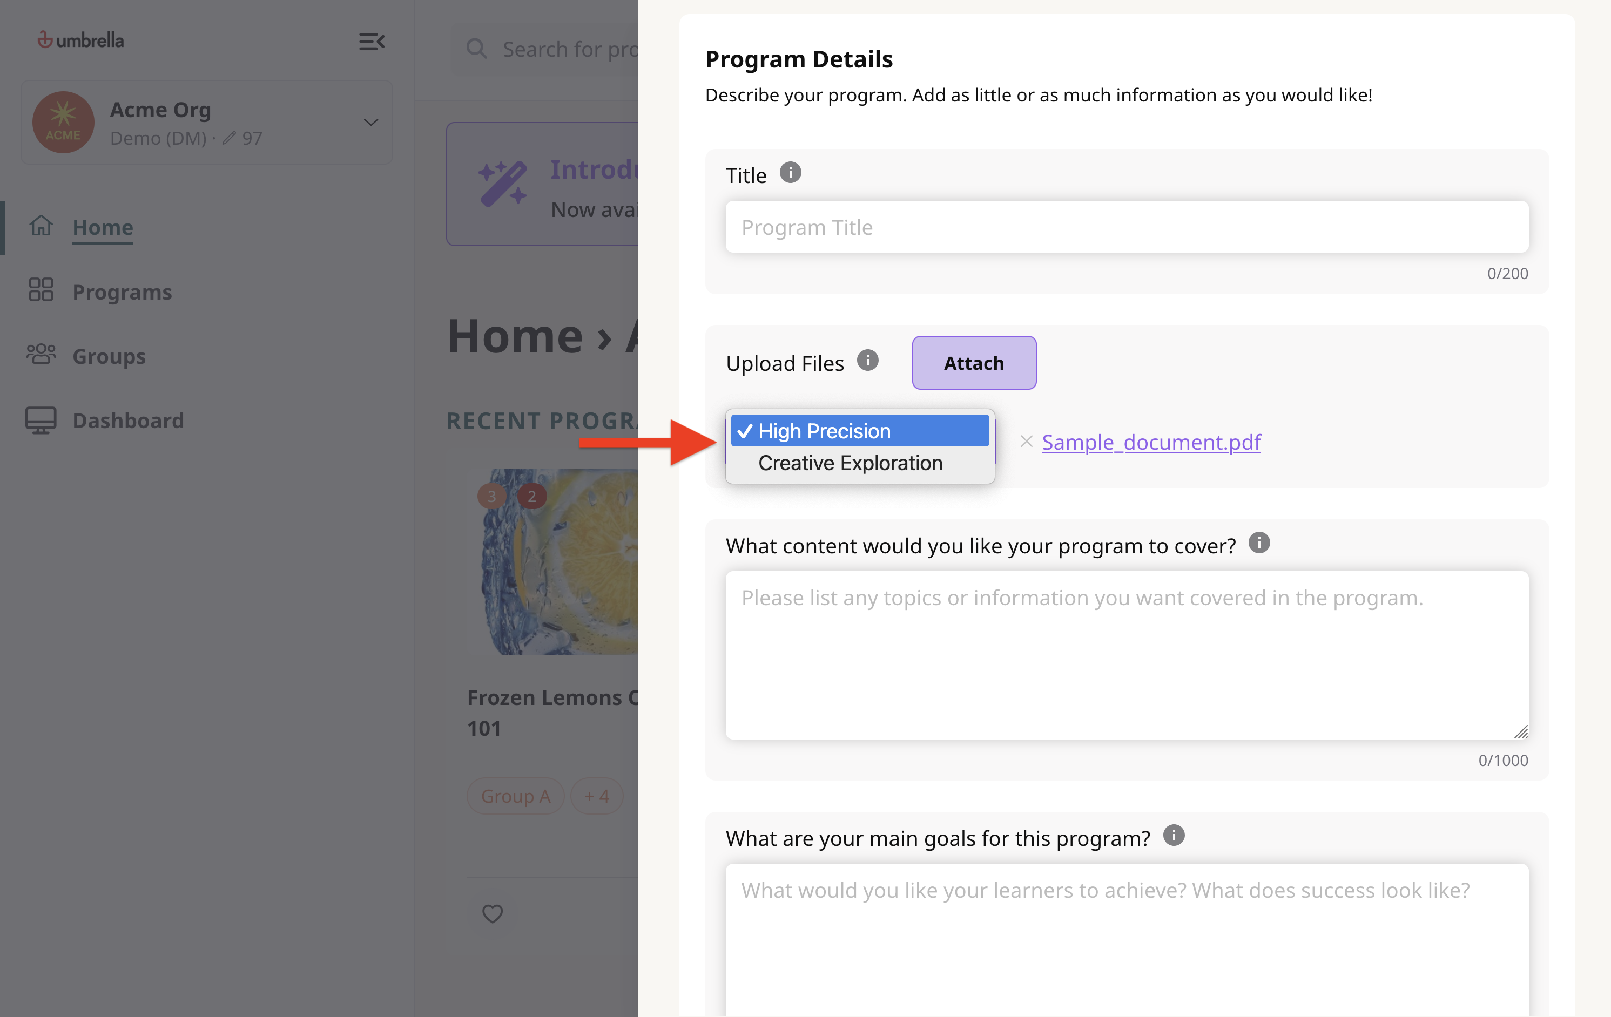Open info icon for program content question
The image size is (1611, 1017).
[1259, 543]
